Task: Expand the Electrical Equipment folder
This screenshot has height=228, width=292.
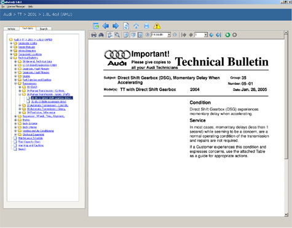Action: pyautogui.click(x=15, y=135)
